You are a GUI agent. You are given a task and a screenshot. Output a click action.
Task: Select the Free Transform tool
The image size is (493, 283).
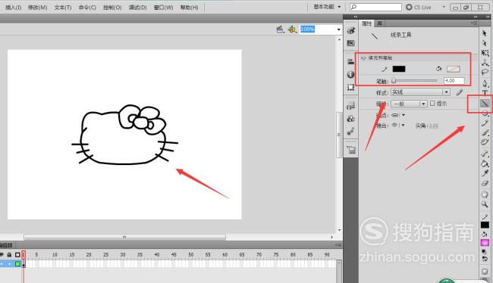point(485,53)
